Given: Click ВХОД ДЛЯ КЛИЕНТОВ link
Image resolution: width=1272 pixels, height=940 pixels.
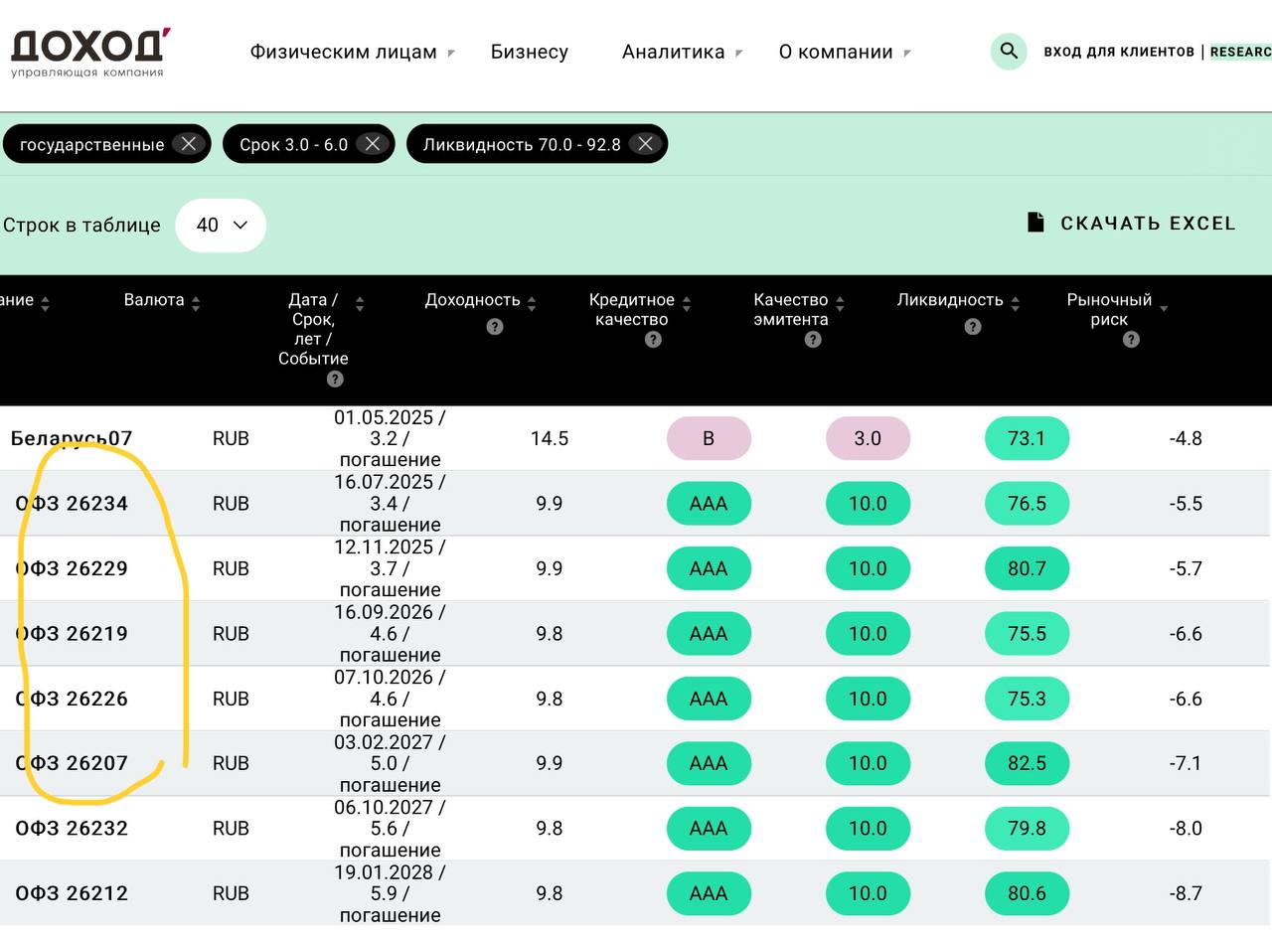Looking at the screenshot, I should point(1119,51).
